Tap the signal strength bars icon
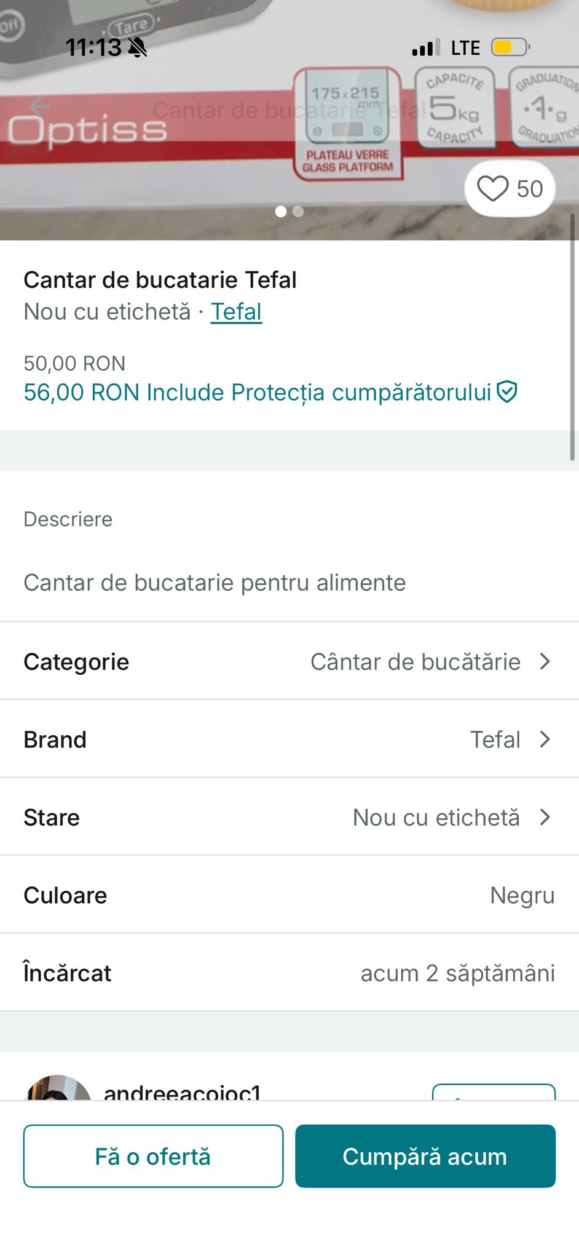The width and height of the screenshot is (579, 1260). [425, 47]
